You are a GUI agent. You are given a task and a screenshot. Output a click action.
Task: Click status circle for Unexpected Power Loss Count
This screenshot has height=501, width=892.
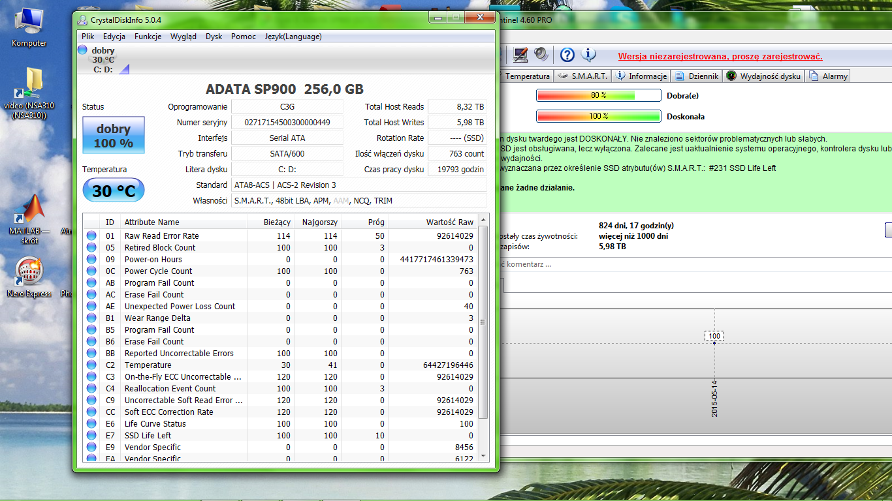point(91,307)
